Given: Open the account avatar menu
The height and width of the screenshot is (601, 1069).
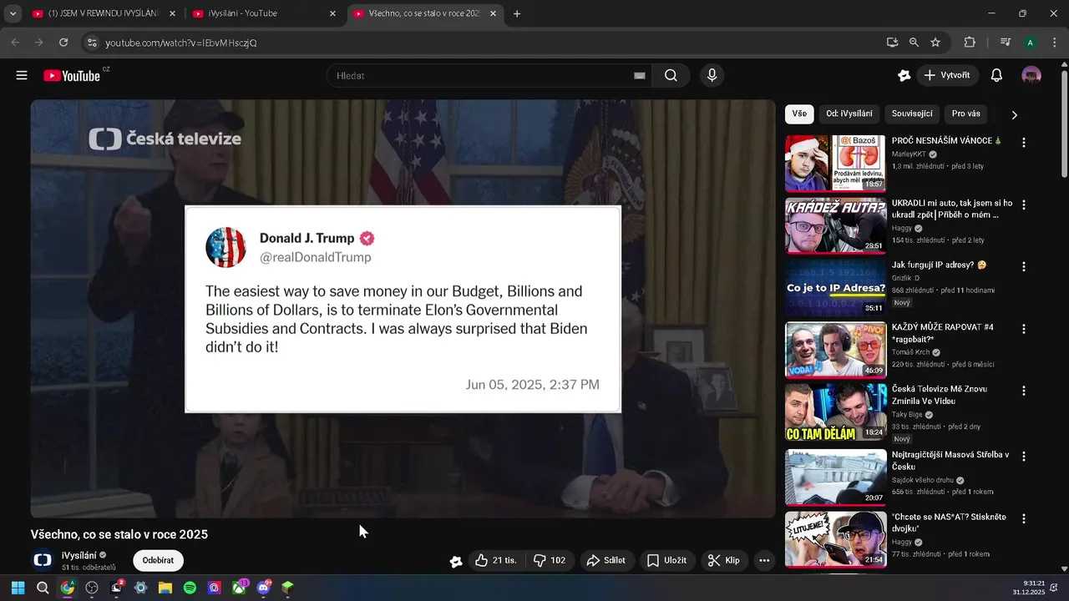Looking at the screenshot, I should click(x=1031, y=75).
